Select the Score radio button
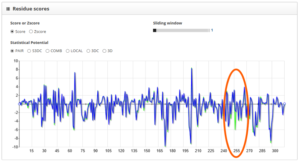The width and height of the screenshot is (300, 162). (x=12, y=32)
